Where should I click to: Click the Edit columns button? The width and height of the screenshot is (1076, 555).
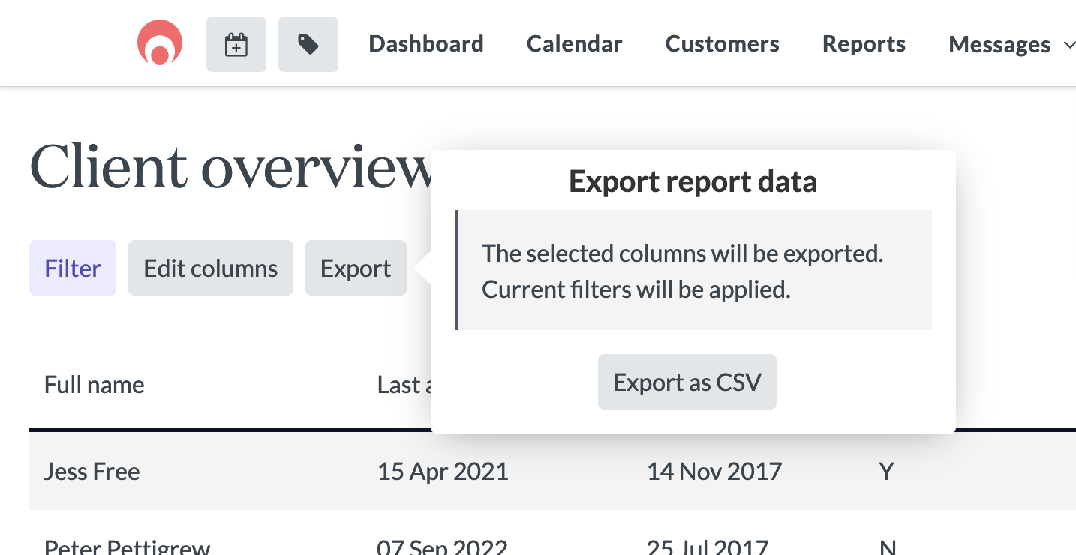tap(211, 268)
